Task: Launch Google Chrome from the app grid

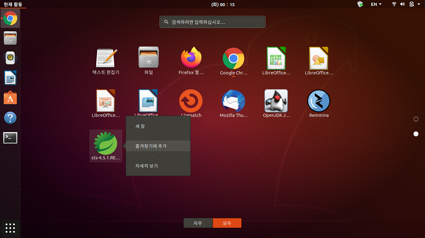Action: (x=234, y=58)
